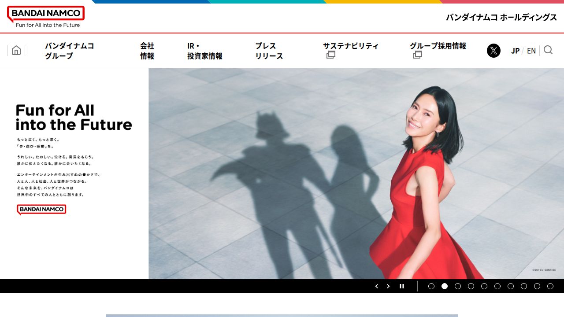
Task: Show previous slide with left arrow
Action: coord(376,286)
